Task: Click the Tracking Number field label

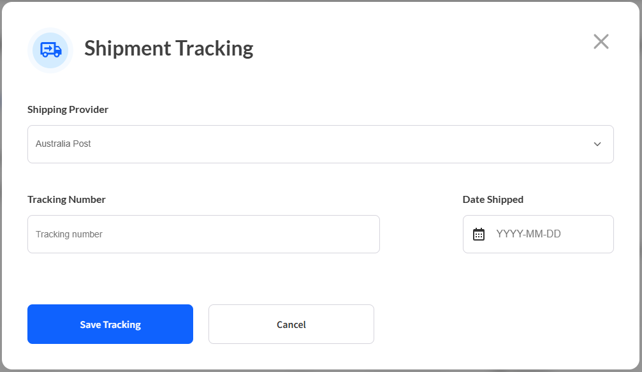Action: coord(66,200)
